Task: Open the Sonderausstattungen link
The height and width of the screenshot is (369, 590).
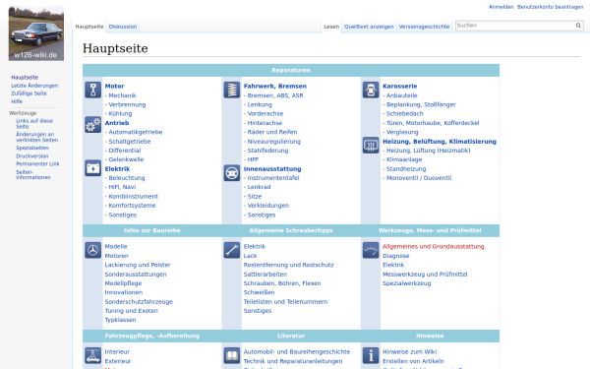Action: (136, 275)
